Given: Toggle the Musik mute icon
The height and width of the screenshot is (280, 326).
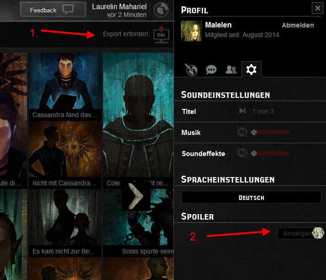Looking at the screenshot, I should (x=241, y=133).
